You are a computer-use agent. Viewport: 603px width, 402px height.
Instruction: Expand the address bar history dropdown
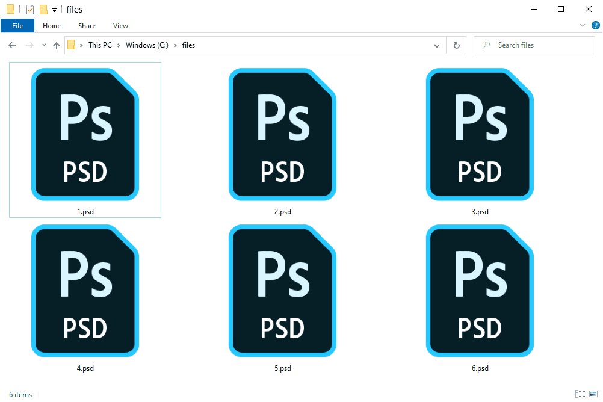[438, 45]
